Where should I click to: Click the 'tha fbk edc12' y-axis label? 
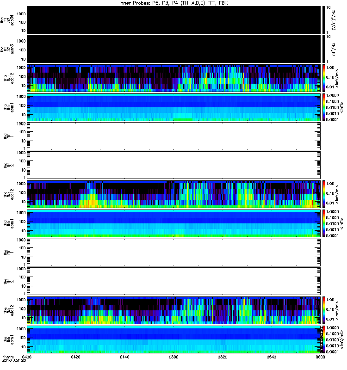coord(9,78)
